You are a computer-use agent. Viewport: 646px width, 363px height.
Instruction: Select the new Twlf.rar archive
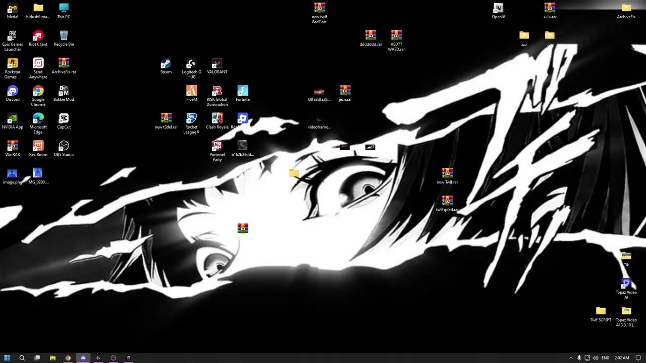[x=447, y=176]
